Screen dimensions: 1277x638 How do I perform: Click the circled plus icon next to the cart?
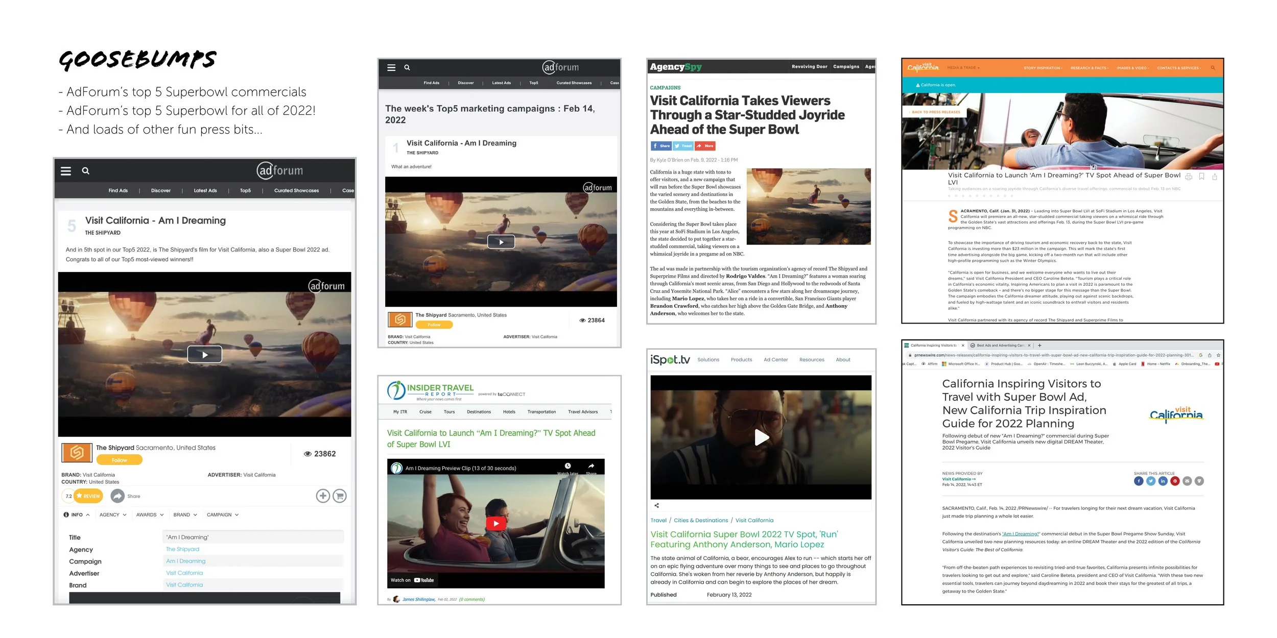point(323,496)
